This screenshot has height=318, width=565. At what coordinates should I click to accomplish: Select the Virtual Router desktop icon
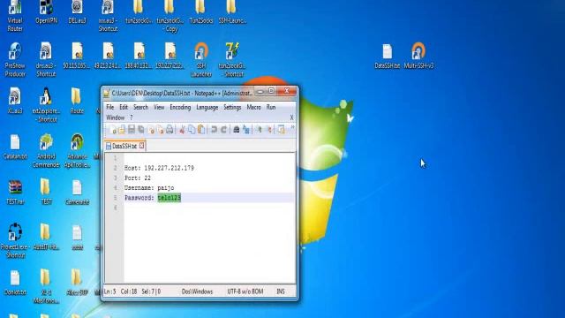click(x=15, y=16)
